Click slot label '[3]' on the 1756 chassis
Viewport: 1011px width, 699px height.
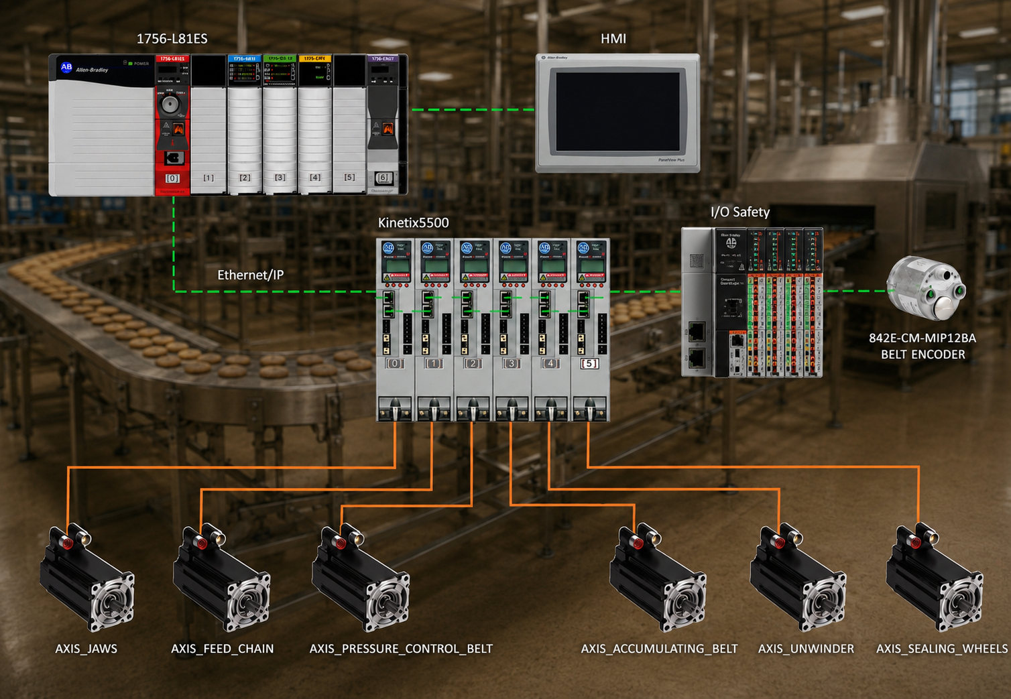pyautogui.click(x=280, y=178)
